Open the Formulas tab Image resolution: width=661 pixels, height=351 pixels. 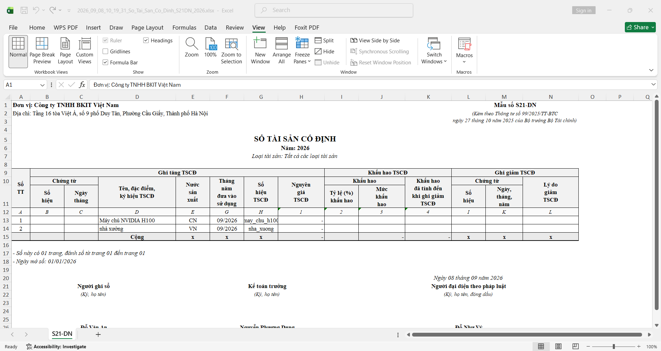(184, 28)
